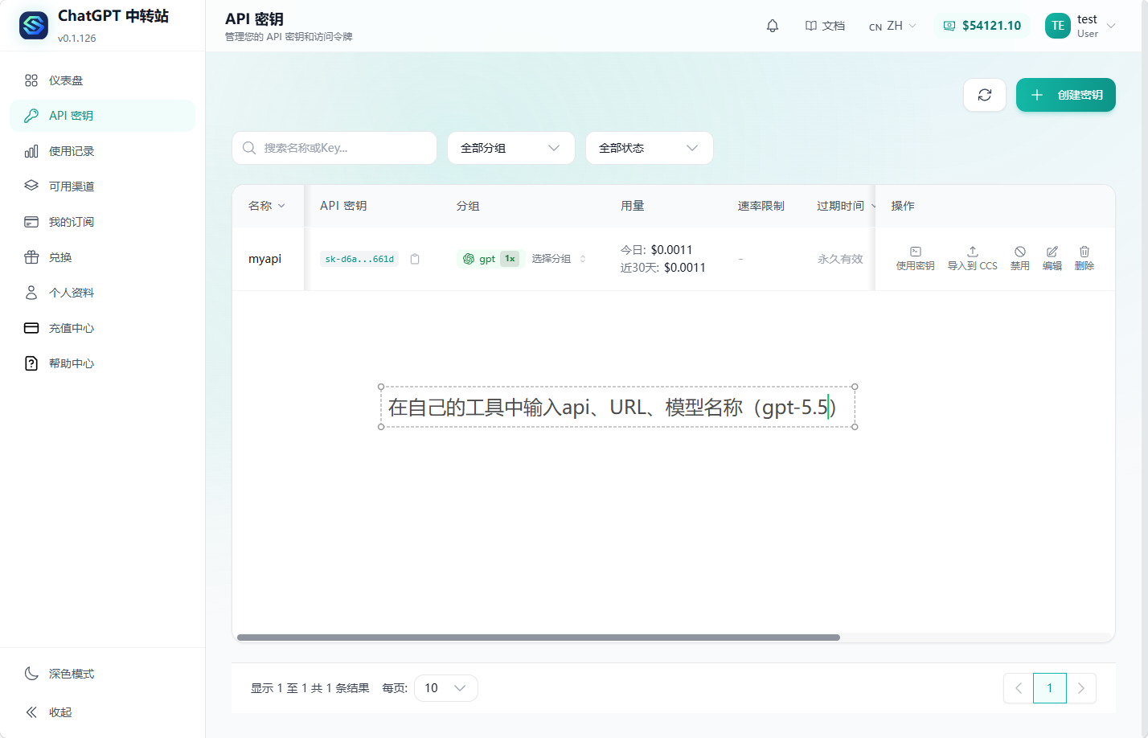
Task: Click the horizontal table scrollbar
Action: pos(539,638)
